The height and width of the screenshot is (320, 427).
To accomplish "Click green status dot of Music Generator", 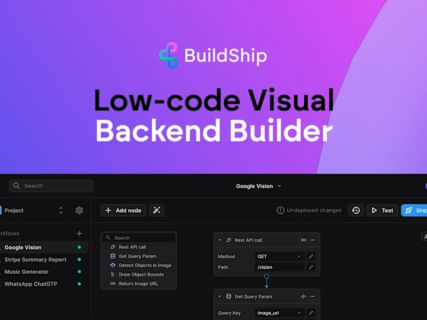I will [79, 272].
